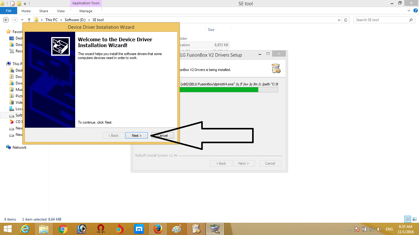
Task: Open the paint graphics app from taskbar
Action: pos(177,229)
